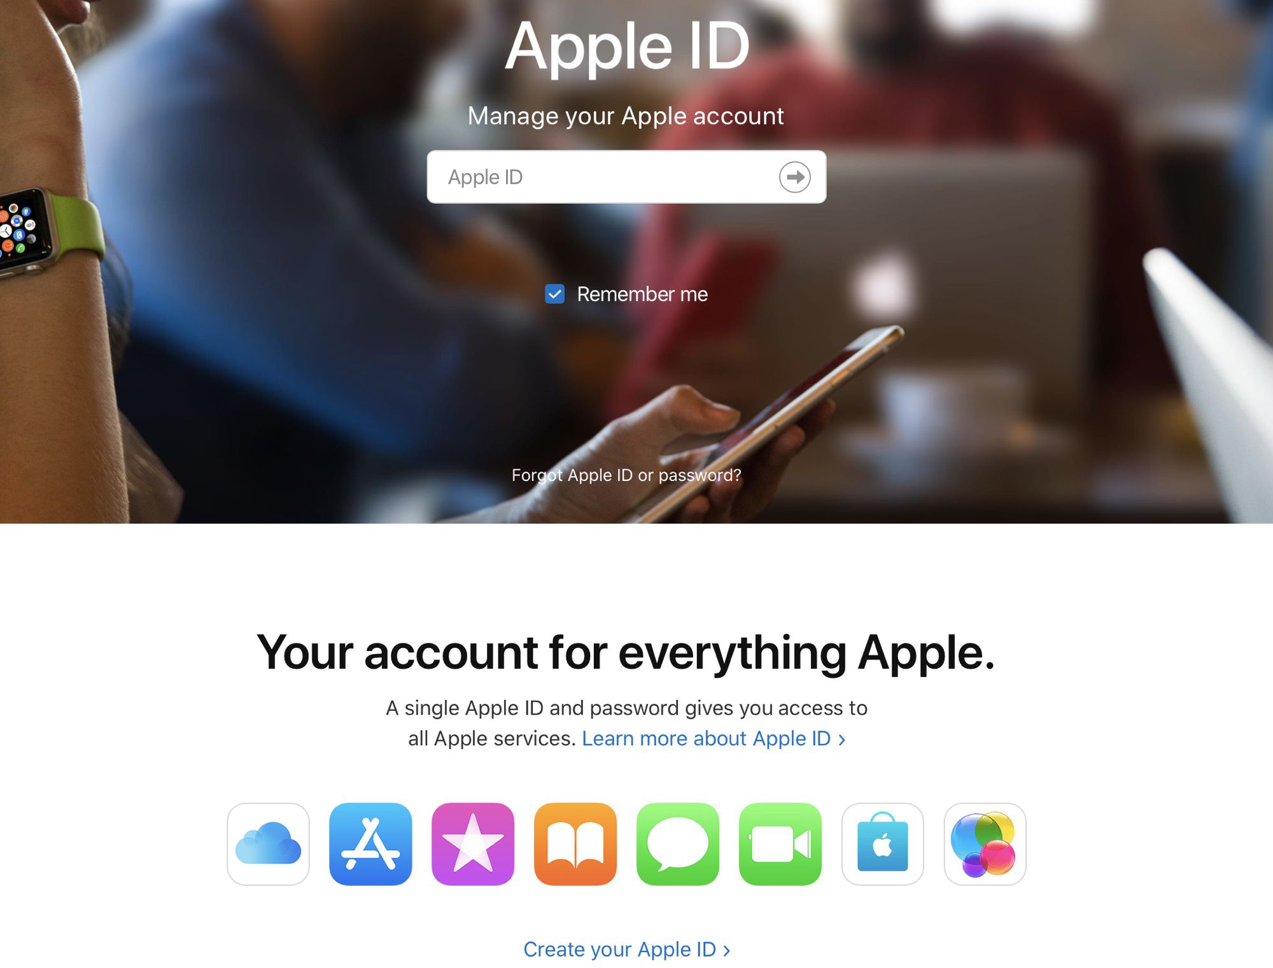
Task: Open the FaceTime app icon
Action: (779, 843)
